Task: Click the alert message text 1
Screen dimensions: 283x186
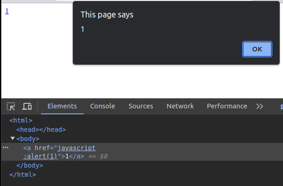Action: [x=82, y=29]
